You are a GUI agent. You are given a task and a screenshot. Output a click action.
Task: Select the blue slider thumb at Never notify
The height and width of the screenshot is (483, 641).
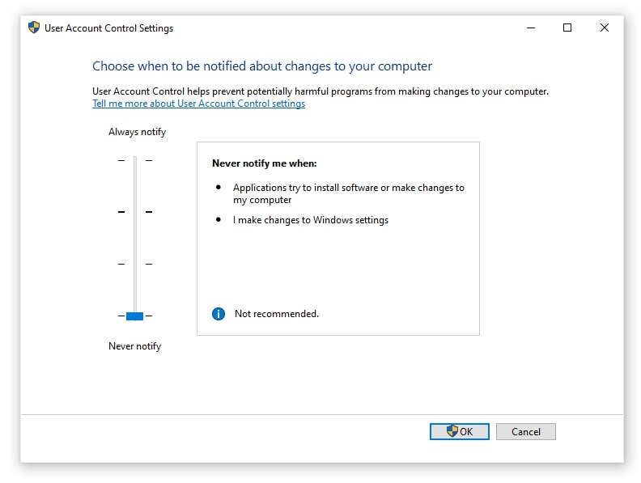coord(134,316)
